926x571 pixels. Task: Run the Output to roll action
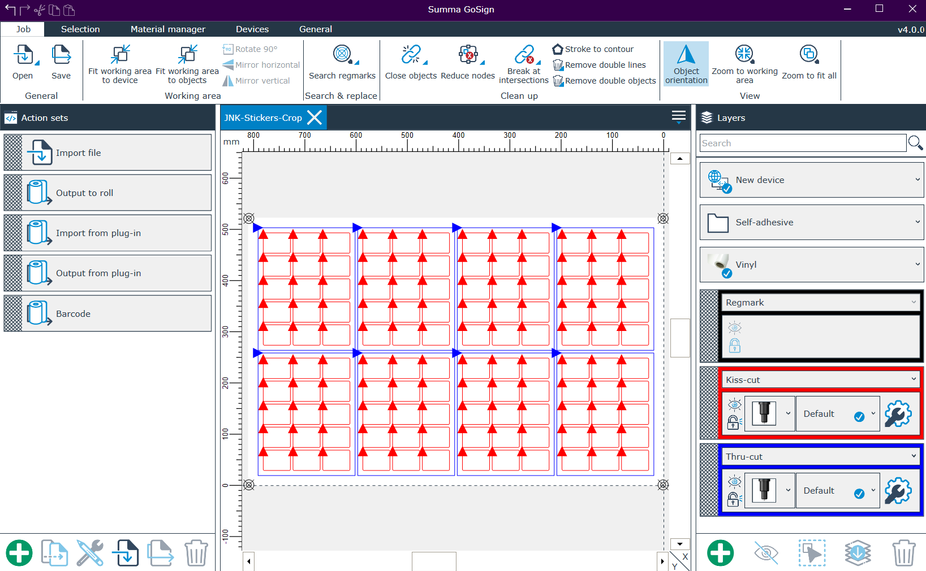[x=107, y=193]
